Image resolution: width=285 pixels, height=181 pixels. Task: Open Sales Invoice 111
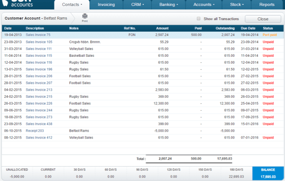coord(39,49)
